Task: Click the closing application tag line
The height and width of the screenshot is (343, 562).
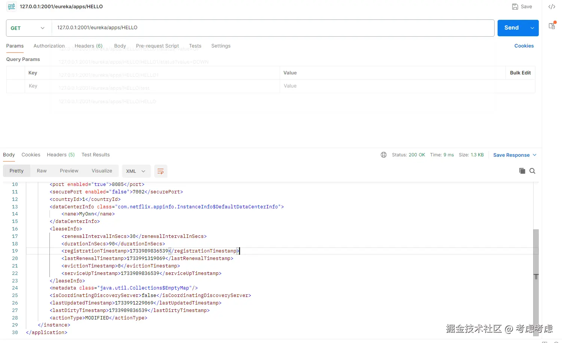Action: [x=46, y=333]
